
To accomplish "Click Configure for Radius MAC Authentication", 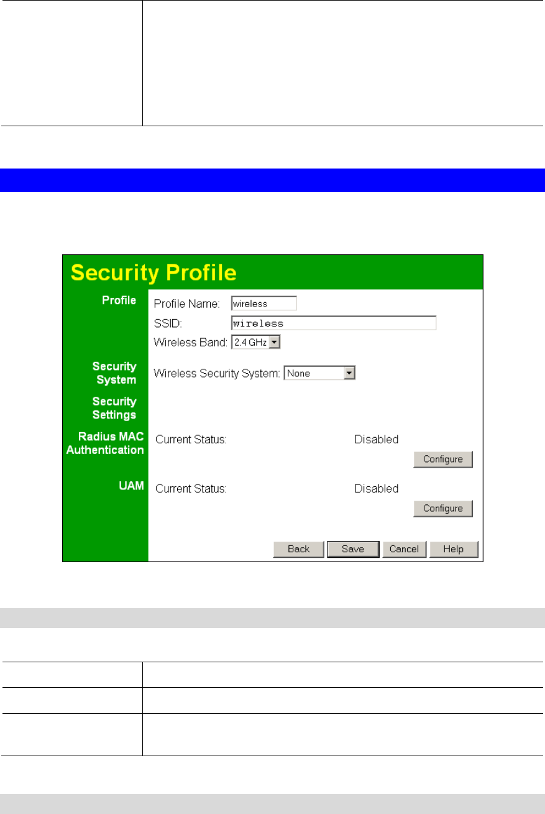I will tap(443, 459).
